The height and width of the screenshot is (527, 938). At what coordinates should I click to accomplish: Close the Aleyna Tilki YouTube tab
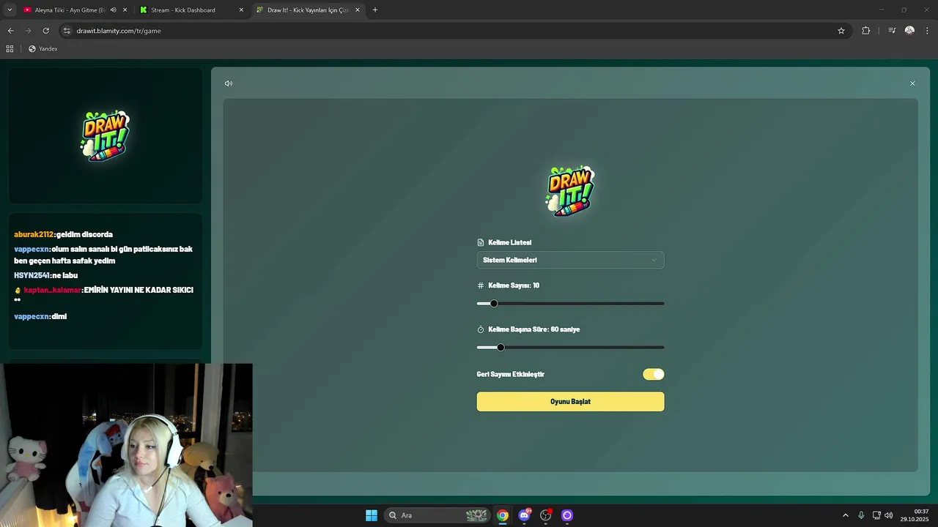(x=125, y=10)
